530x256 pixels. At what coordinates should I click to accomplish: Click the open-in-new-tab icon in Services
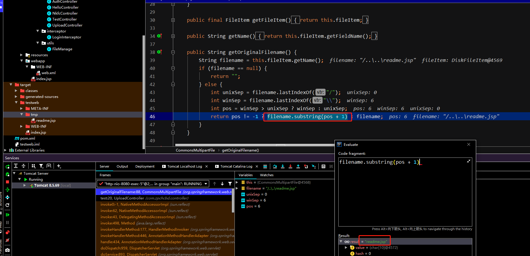coord(49,166)
